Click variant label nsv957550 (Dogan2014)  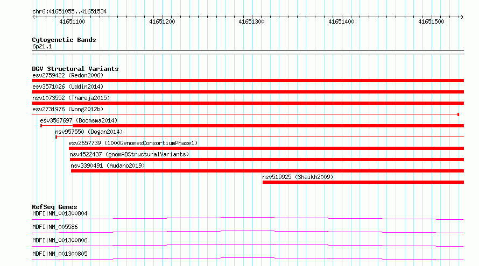click(89, 132)
